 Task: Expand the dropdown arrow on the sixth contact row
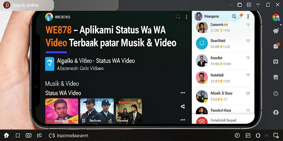point(248,110)
